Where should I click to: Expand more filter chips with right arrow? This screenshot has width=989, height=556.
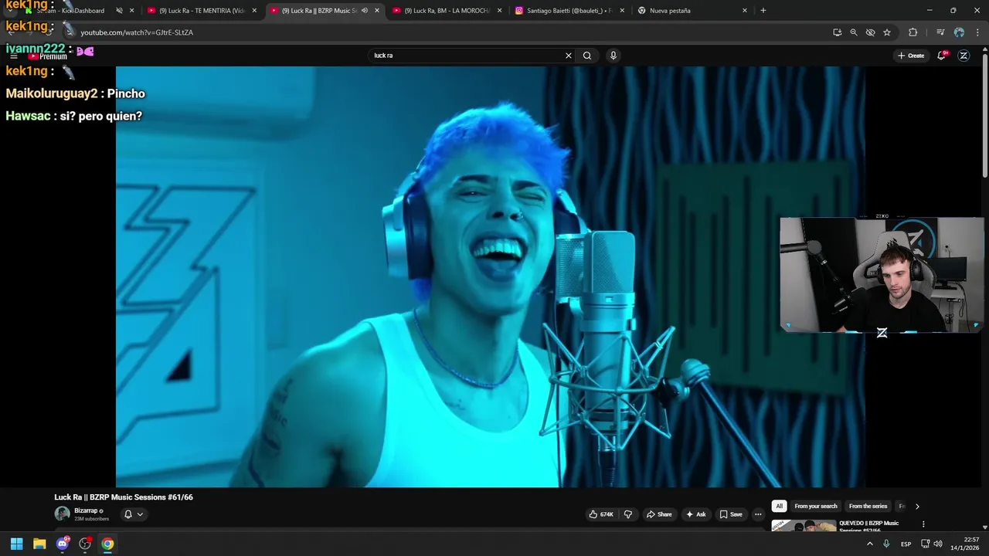point(917,507)
